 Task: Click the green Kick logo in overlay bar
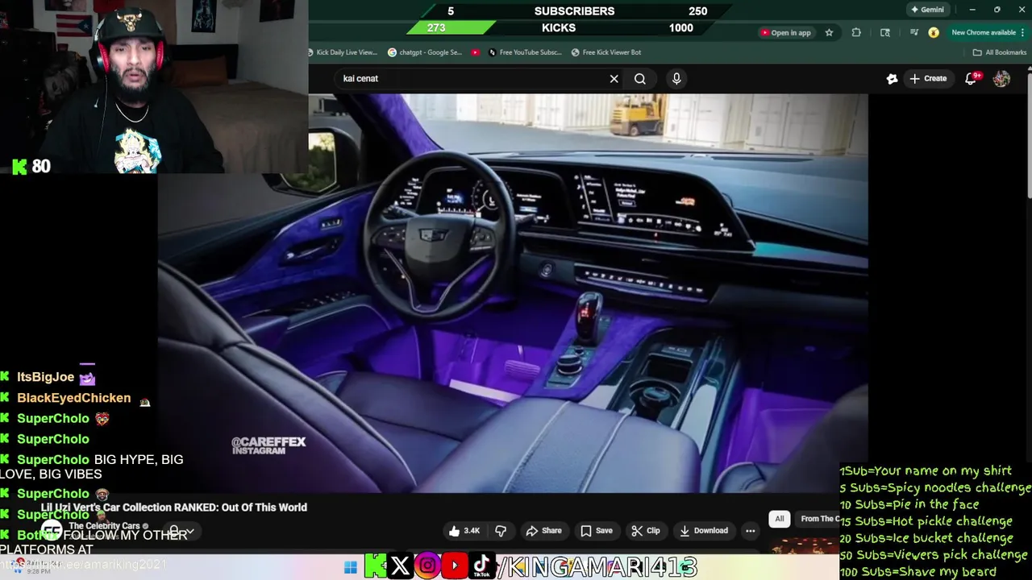pyautogui.click(x=375, y=566)
